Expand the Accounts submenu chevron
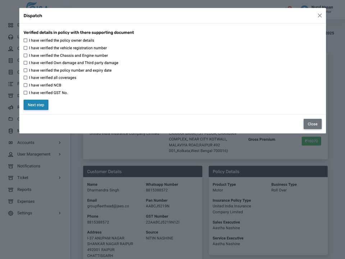 click(60, 143)
